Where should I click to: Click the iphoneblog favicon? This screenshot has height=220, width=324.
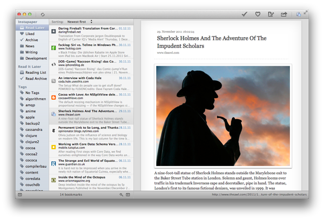click(x=53, y=64)
